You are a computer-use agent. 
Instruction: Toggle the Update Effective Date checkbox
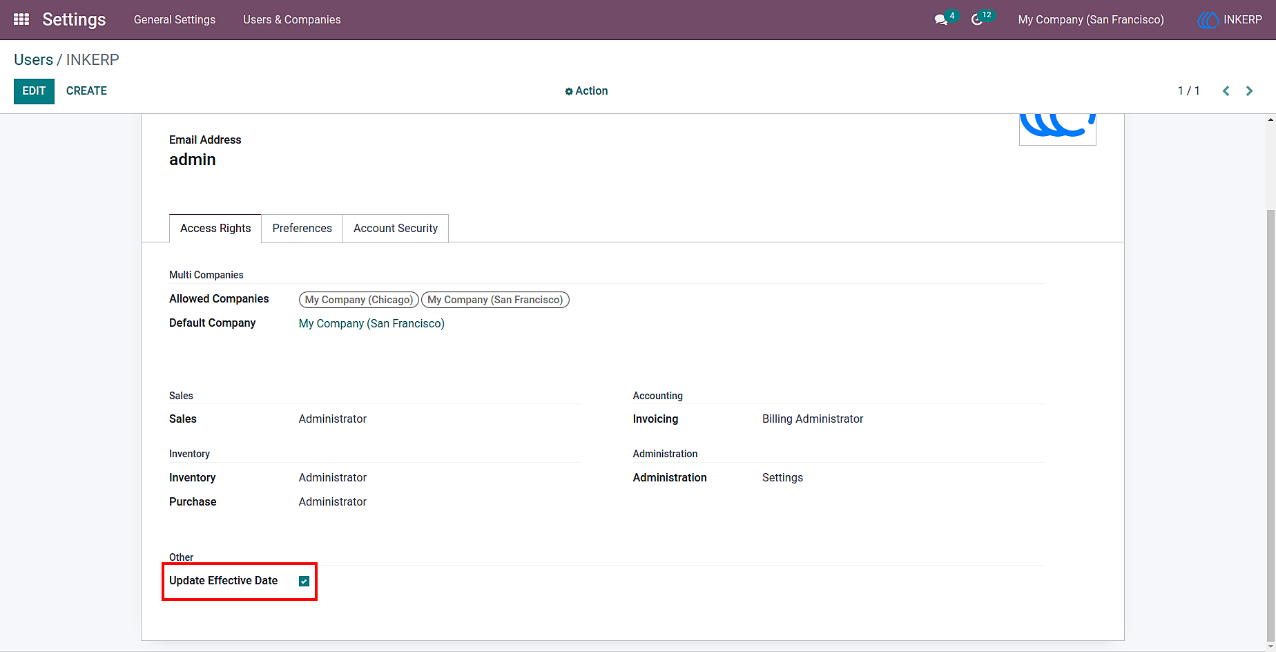304,581
